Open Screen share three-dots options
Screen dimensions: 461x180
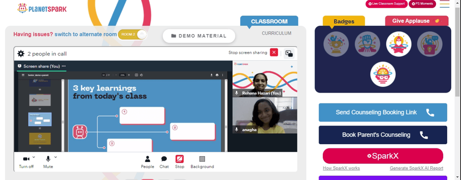click(64, 66)
